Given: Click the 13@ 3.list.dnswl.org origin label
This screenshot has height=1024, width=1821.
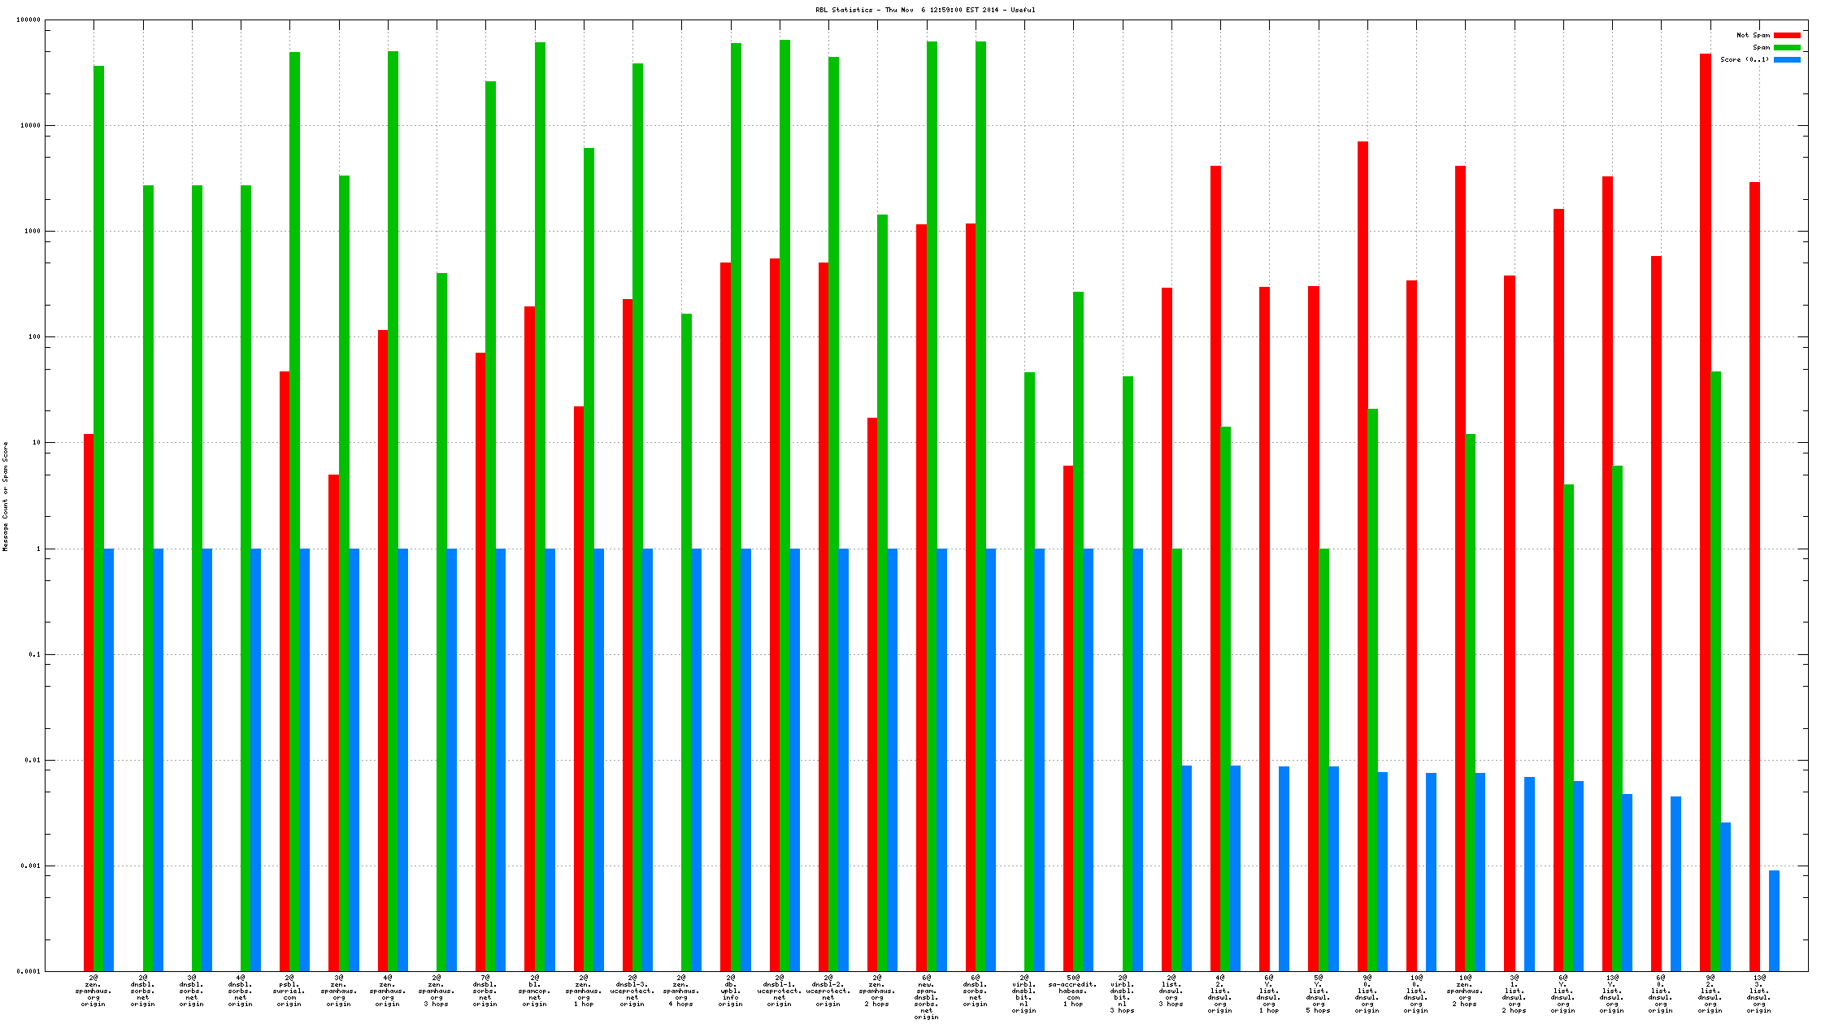Looking at the screenshot, I should coord(1759,994).
